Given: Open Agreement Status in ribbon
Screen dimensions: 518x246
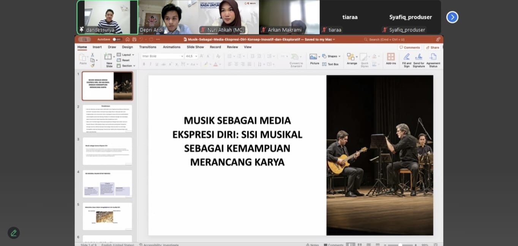Looking at the screenshot, I should (433, 57).
